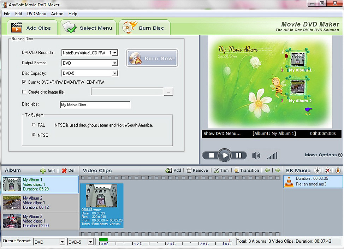
Task: Toggle Burn to DVD+R/RW checkbox
Action: (x=24, y=82)
